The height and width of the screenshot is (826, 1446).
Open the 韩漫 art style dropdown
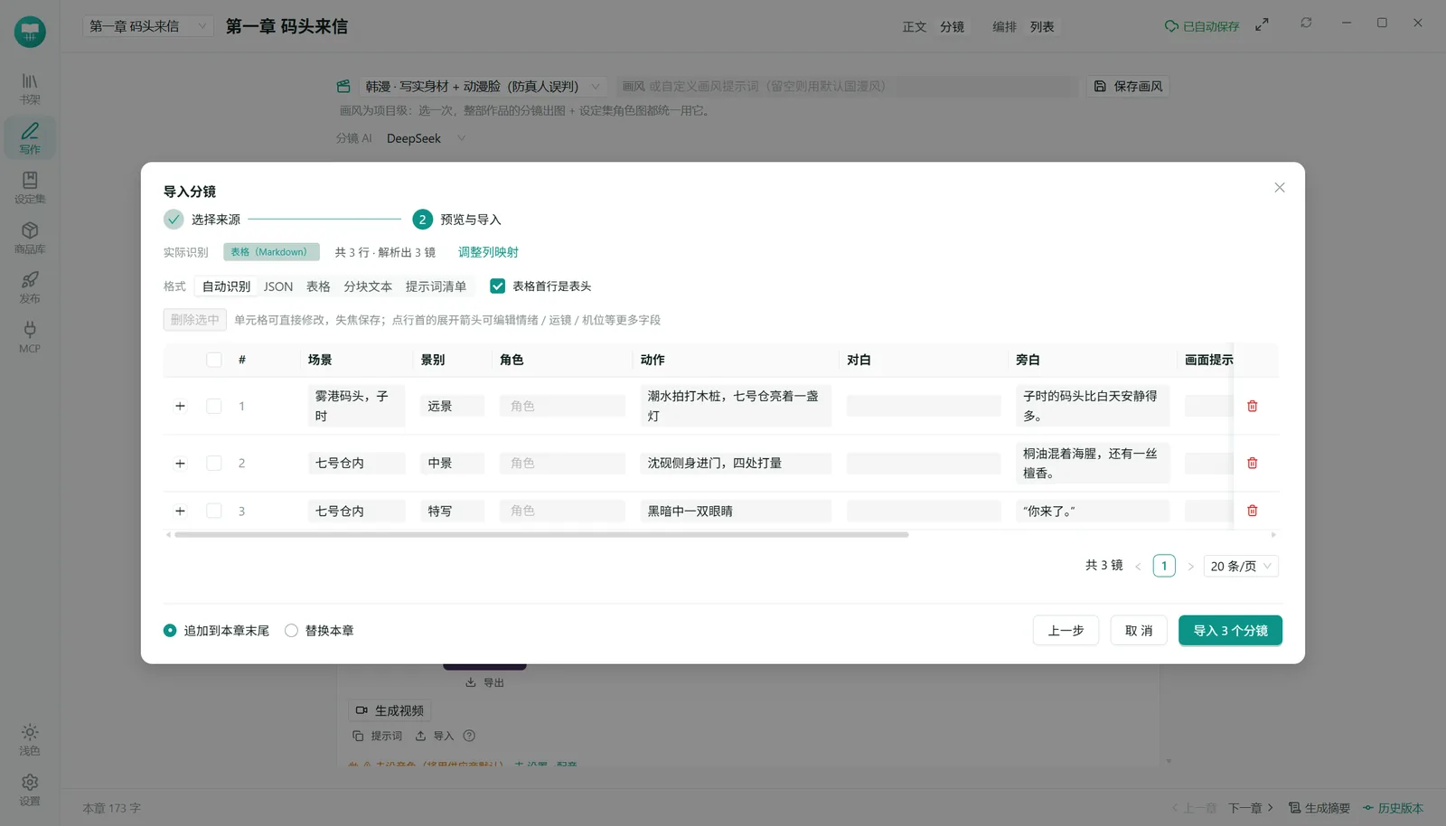click(483, 86)
